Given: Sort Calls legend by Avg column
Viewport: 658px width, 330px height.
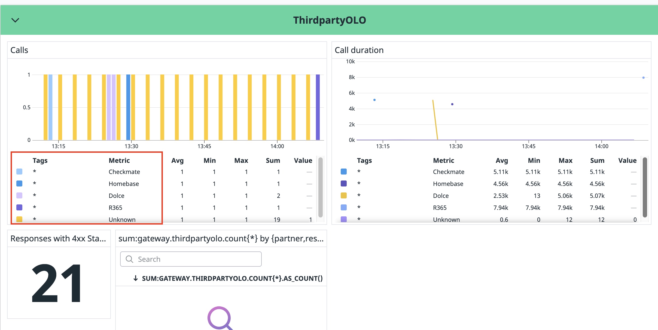Looking at the screenshot, I should click(177, 160).
